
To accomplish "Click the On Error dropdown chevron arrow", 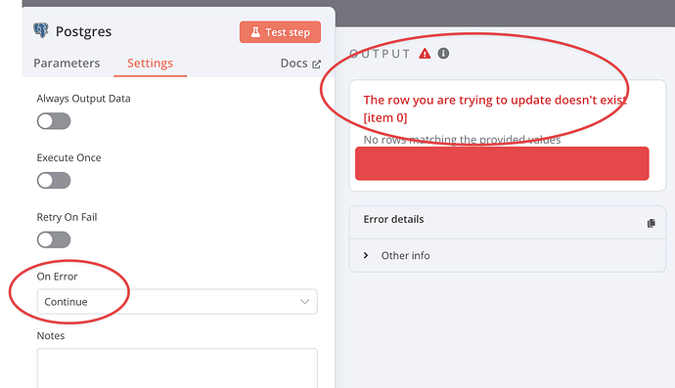I will [x=305, y=302].
